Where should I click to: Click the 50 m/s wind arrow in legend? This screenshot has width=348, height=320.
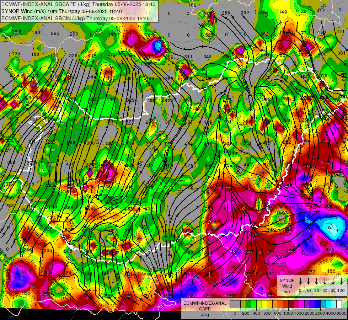(x=333, y=281)
